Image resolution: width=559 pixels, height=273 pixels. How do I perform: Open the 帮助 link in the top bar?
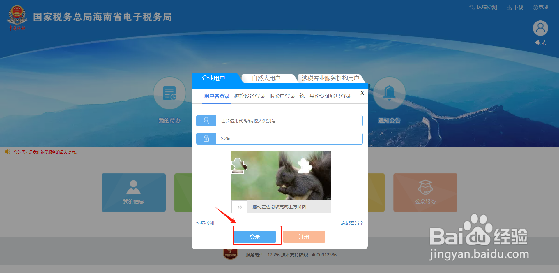tap(541, 7)
